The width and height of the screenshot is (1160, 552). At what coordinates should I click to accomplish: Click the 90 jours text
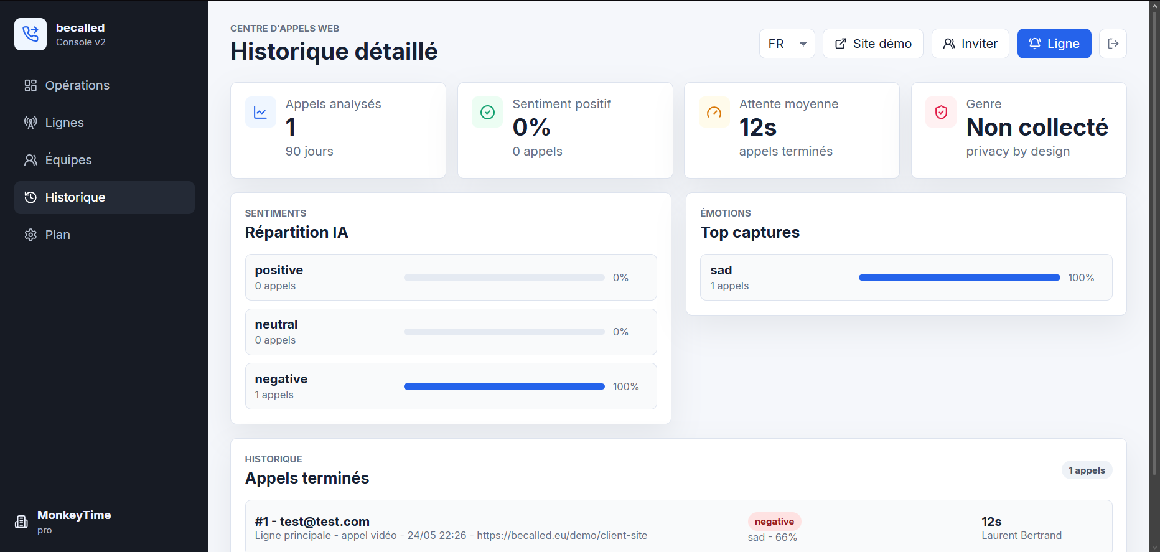309,151
